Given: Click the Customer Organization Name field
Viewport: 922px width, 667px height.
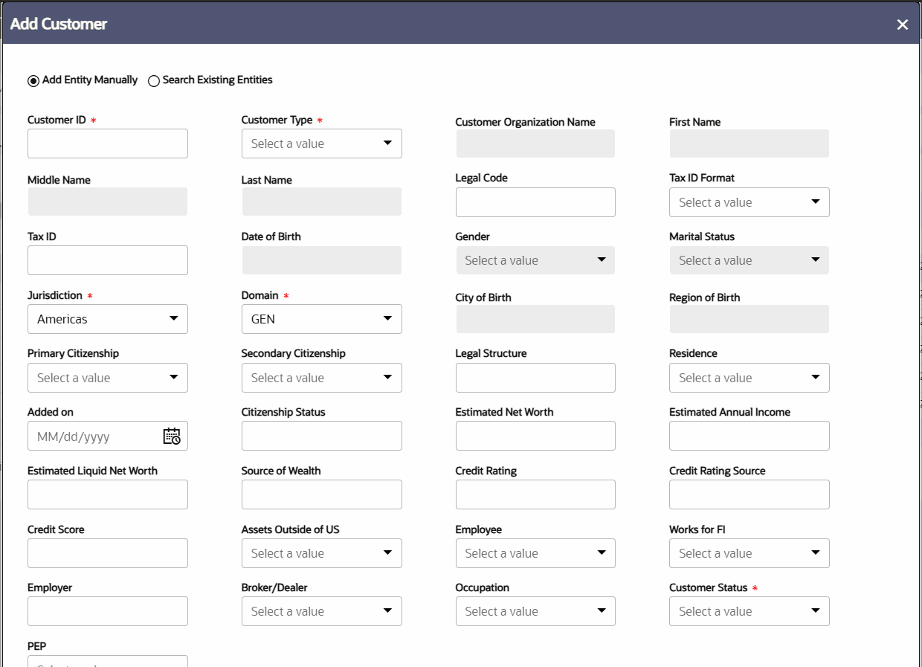Looking at the screenshot, I should point(535,144).
